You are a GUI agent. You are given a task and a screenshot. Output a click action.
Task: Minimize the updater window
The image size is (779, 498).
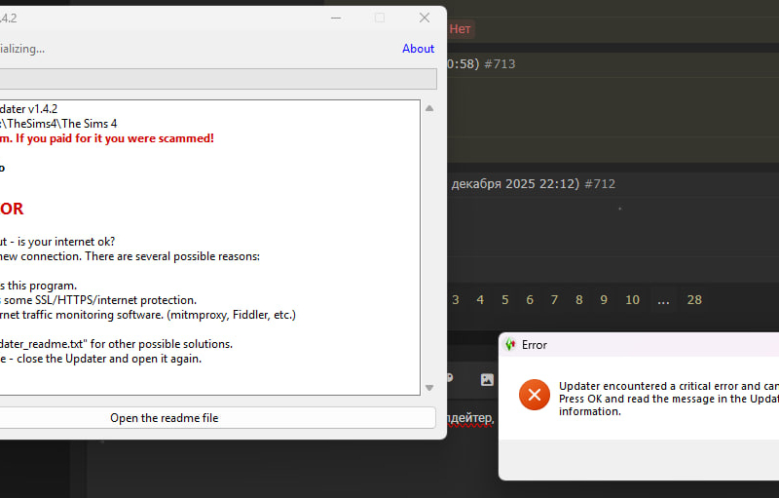click(x=335, y=18)
